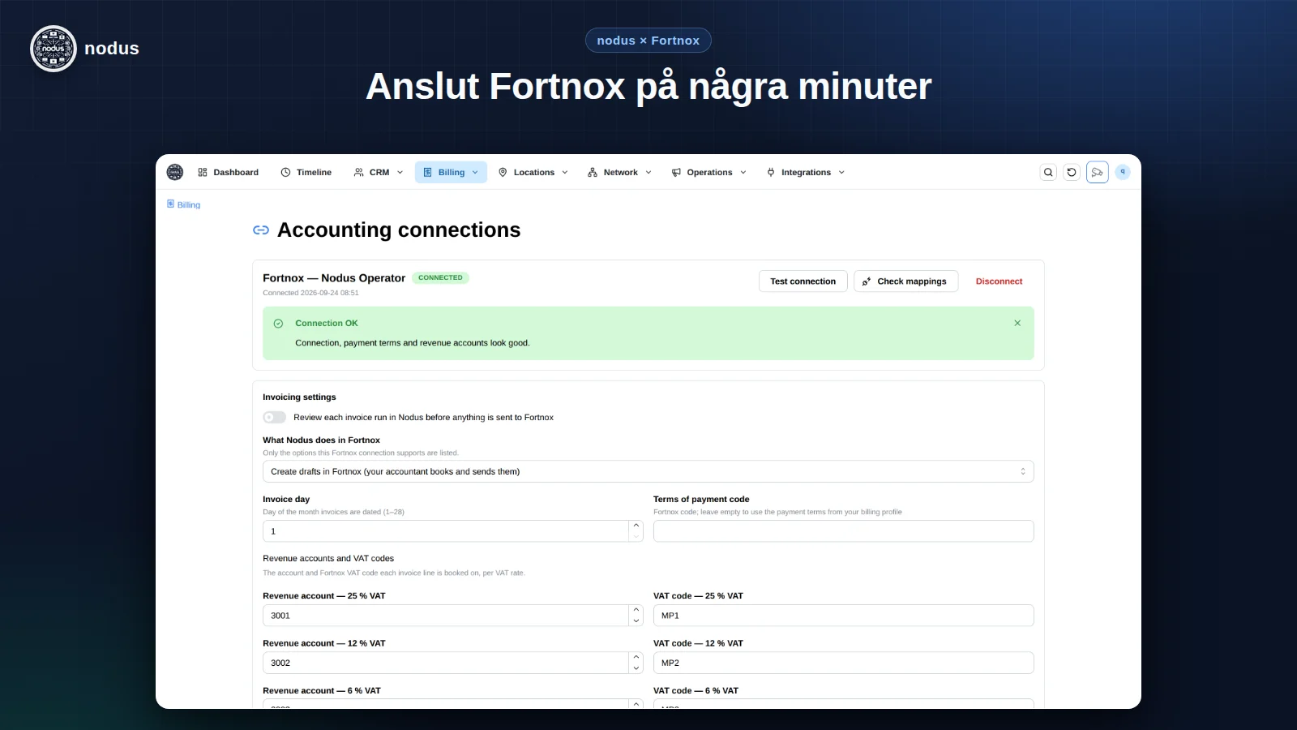Click the Terms of payment code field

844,531
